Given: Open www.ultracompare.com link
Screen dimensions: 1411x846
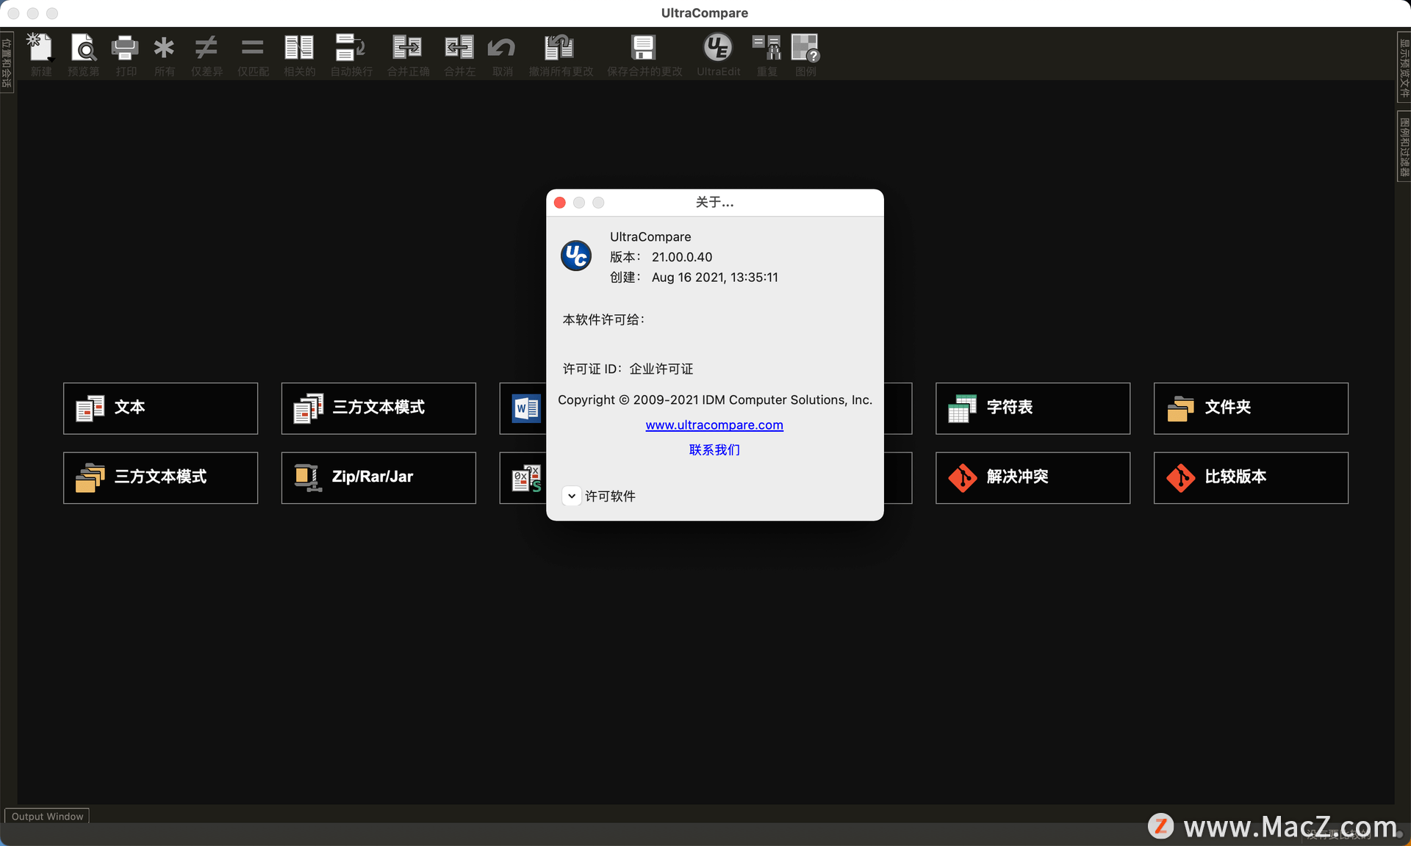Looking at the screenshot, I should 714,425.
